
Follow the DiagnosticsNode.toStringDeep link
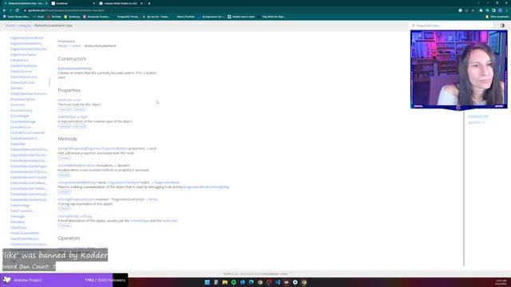click(206, 187)
